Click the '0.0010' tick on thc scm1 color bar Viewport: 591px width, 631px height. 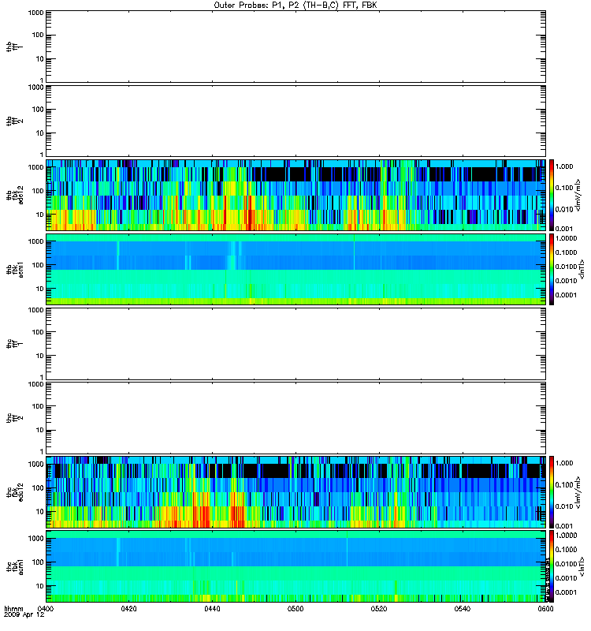coord(566,578)
